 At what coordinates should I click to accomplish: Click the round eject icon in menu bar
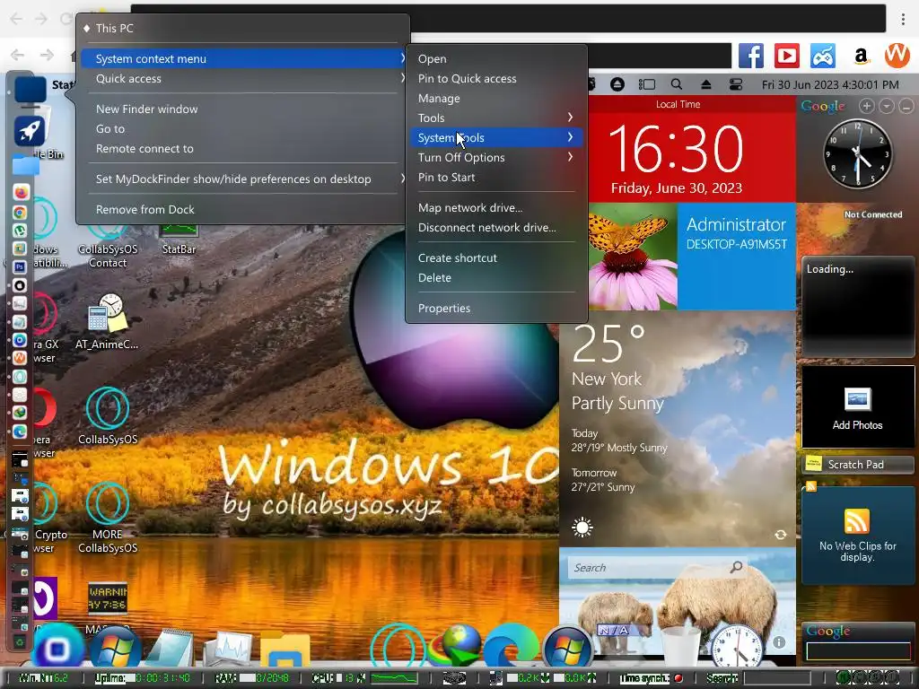617,84
